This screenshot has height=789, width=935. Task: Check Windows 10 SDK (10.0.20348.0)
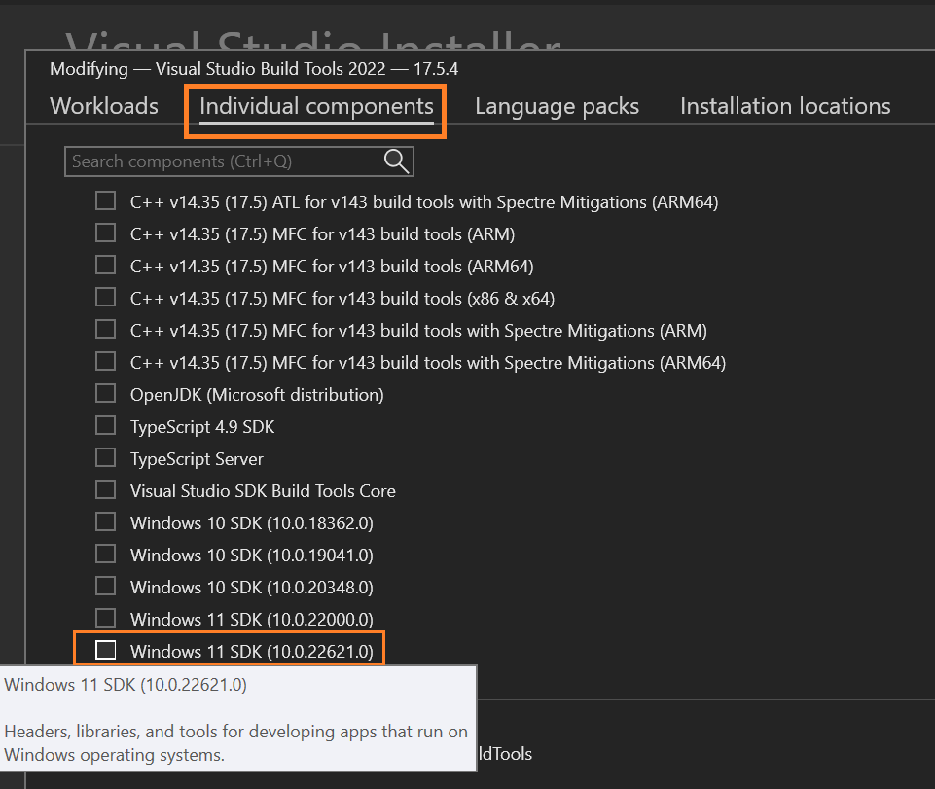point(106,586)
